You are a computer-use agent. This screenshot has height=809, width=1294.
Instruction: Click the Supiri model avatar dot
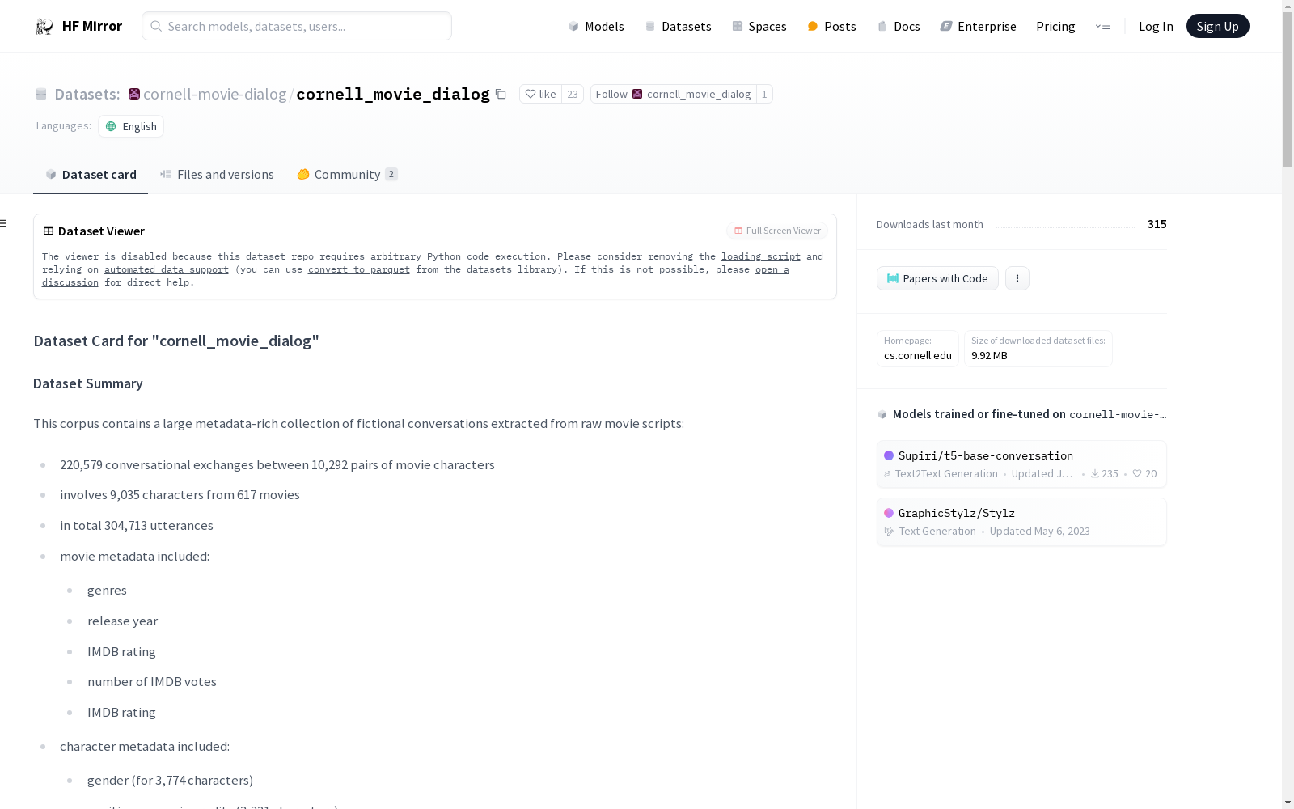click(x=889, y=455)
